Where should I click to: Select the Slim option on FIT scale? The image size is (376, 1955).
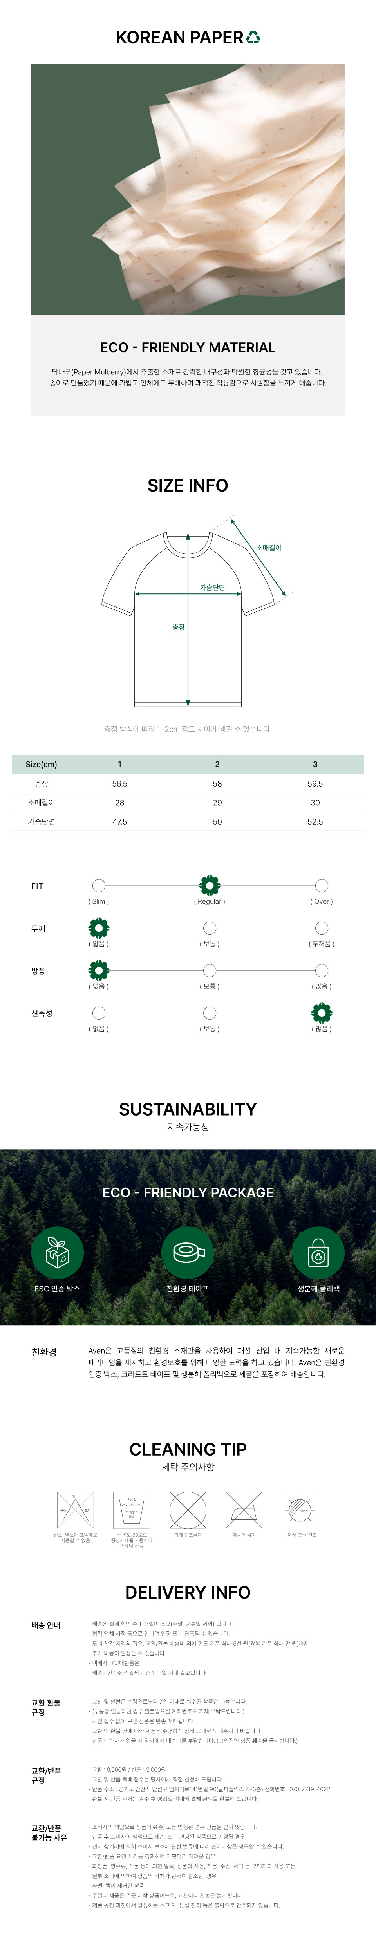tap(99, 886)
